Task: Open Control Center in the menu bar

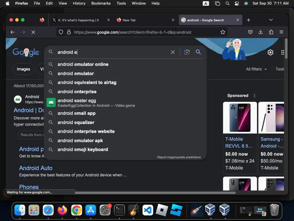Action: 237,3
